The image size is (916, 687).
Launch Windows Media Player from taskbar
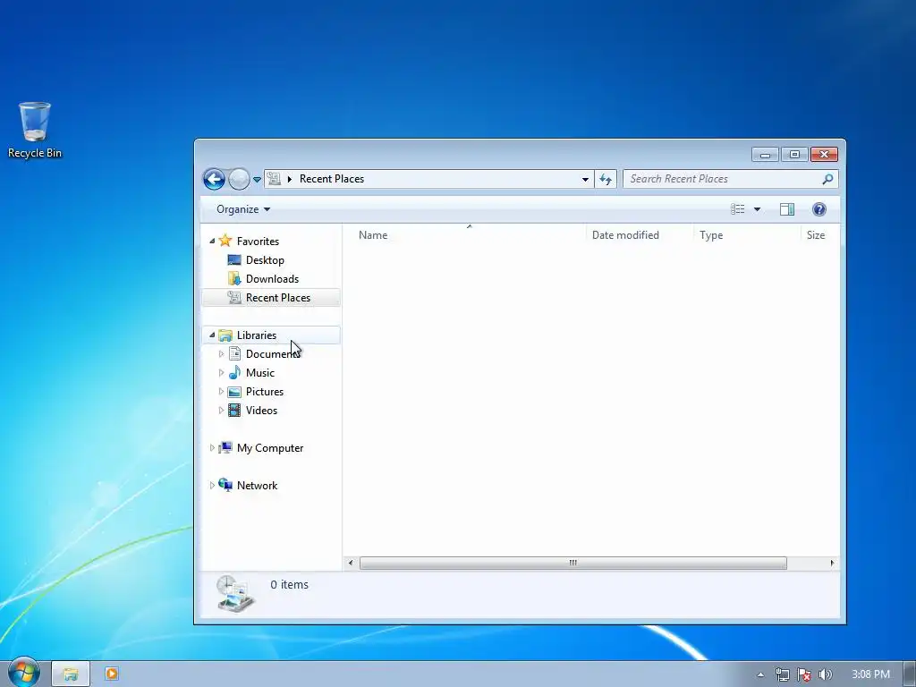point(112,674)
